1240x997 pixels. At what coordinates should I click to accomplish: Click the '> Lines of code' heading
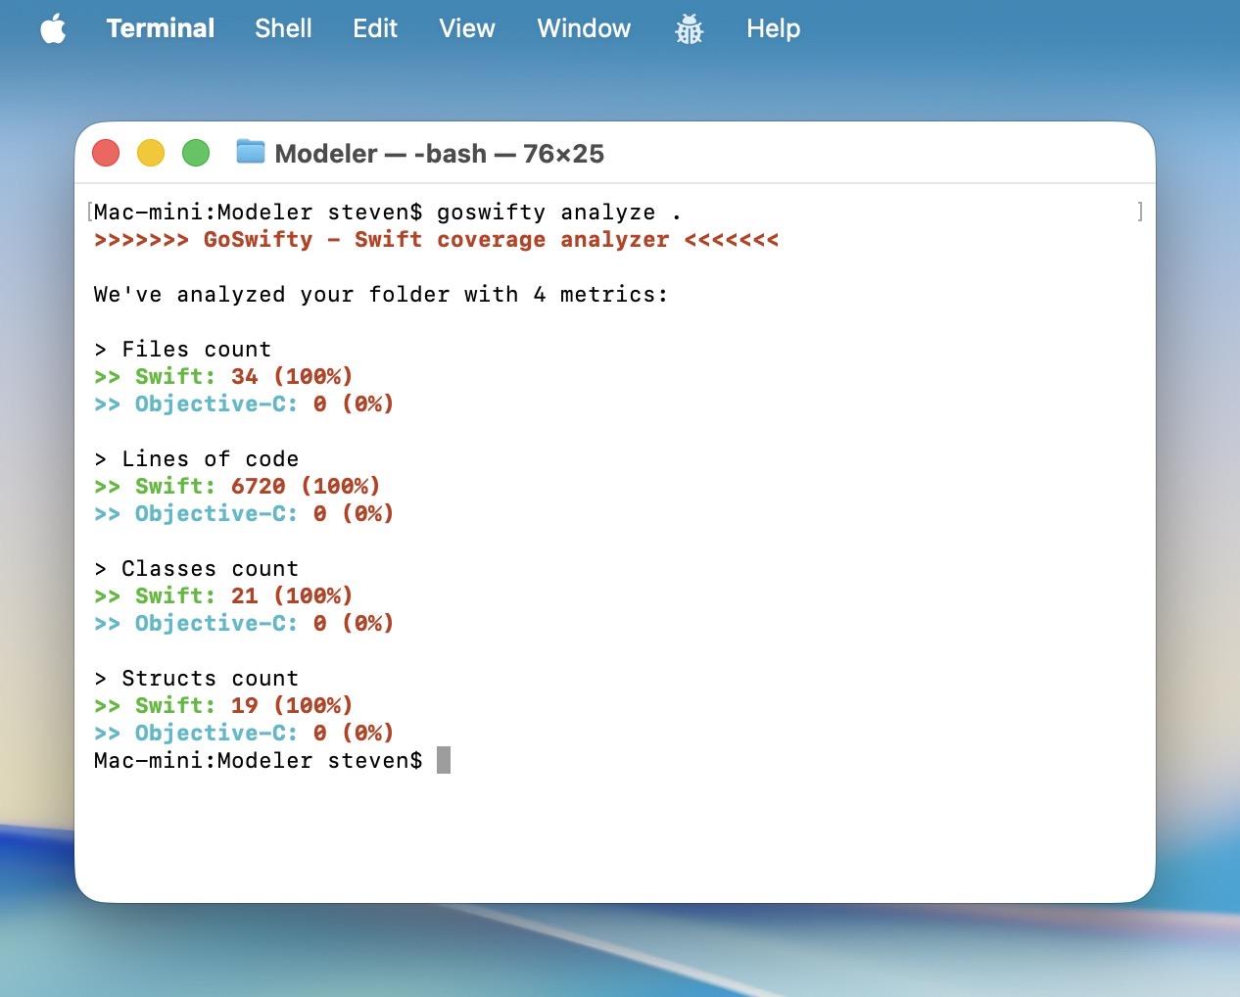[x=196, y=459]
